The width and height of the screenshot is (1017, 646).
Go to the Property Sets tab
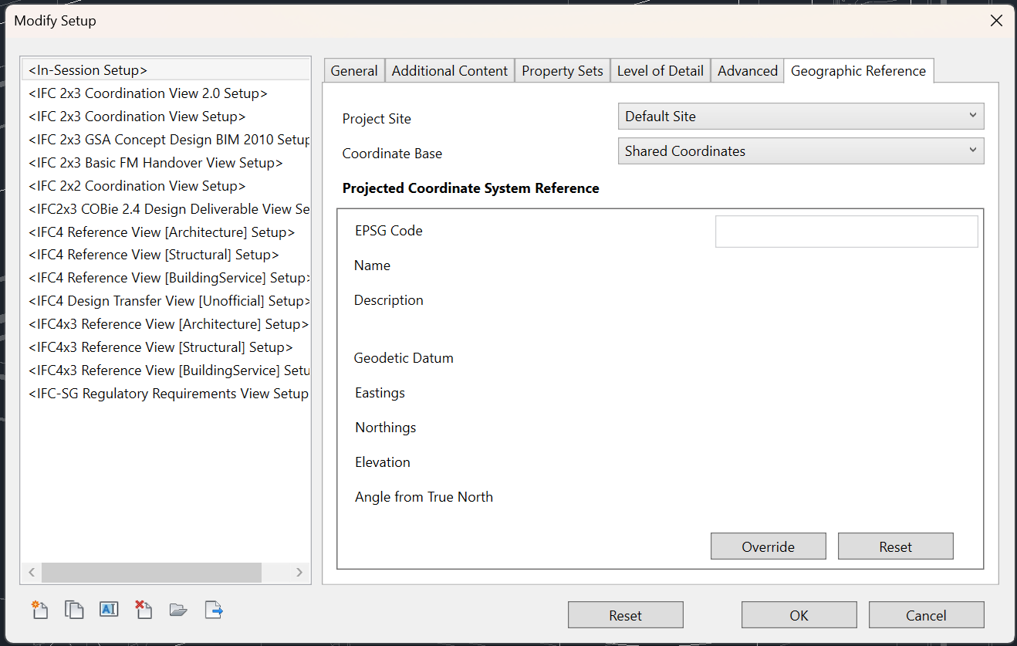563,71
